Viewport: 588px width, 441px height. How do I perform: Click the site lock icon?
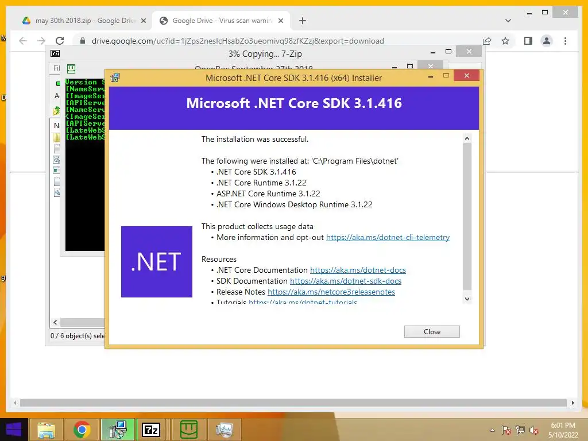[83, 41]
